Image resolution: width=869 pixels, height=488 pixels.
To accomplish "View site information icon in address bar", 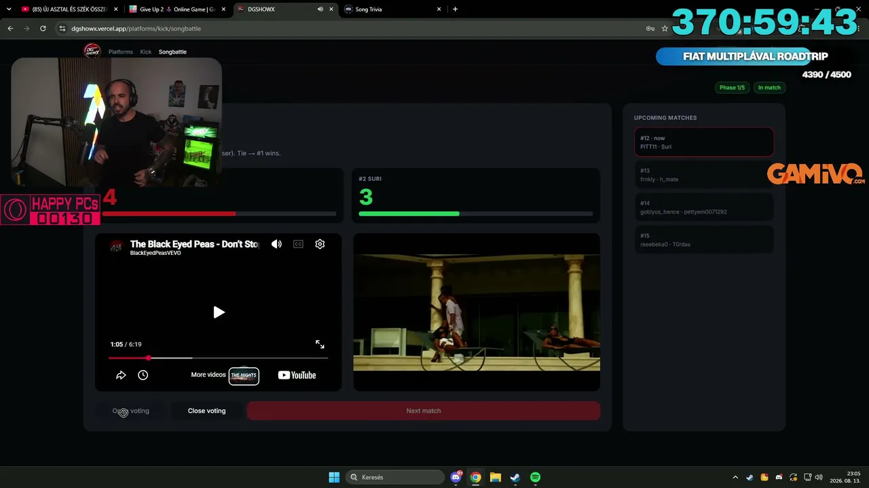I will pos(62,28).
